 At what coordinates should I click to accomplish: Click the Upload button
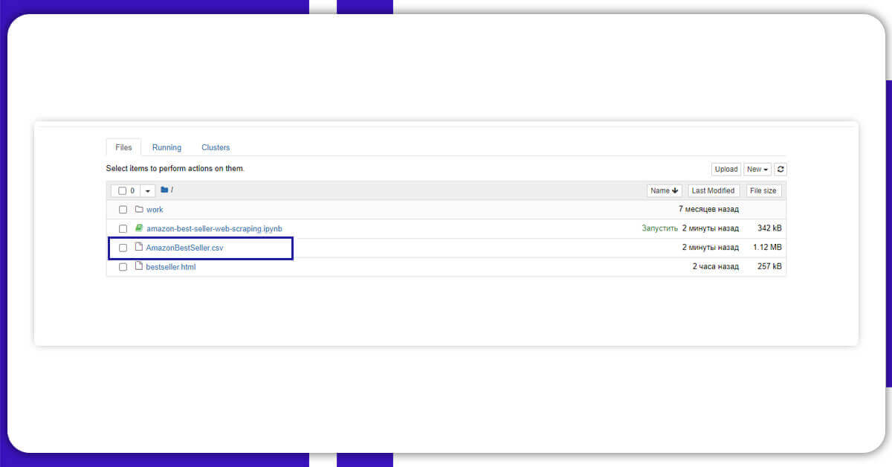coord(726,169)
